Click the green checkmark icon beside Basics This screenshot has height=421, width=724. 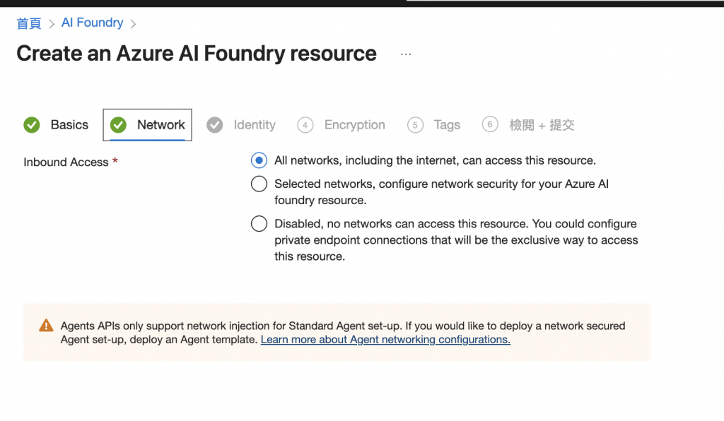(x=32, y=125)
